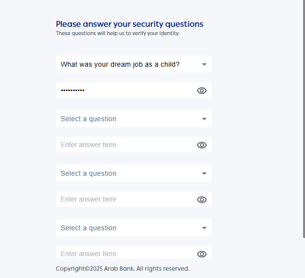The width and height of the screenshot is (305, 278).
Task: Click the page's vertical scrollbar
Action: pyautogui.click(x=304, y=122)
